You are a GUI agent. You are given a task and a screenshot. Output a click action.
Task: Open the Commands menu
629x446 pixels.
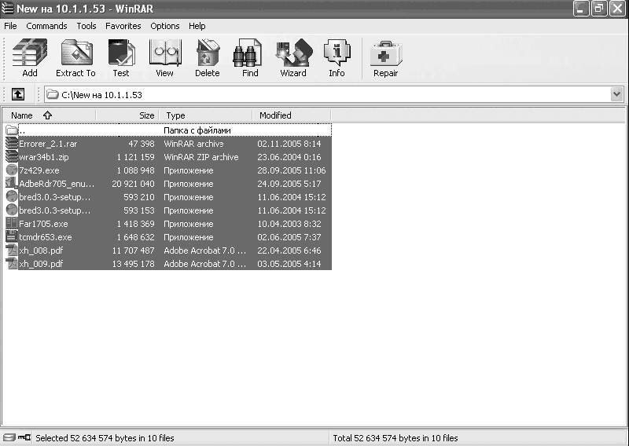[46, 26]
